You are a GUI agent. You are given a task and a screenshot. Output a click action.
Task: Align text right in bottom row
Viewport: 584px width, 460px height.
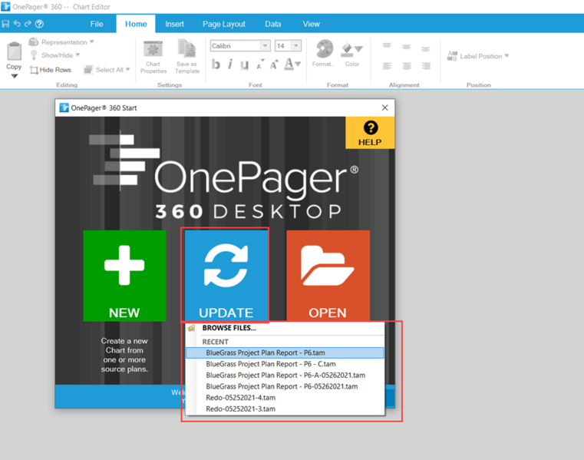point(426,66)
